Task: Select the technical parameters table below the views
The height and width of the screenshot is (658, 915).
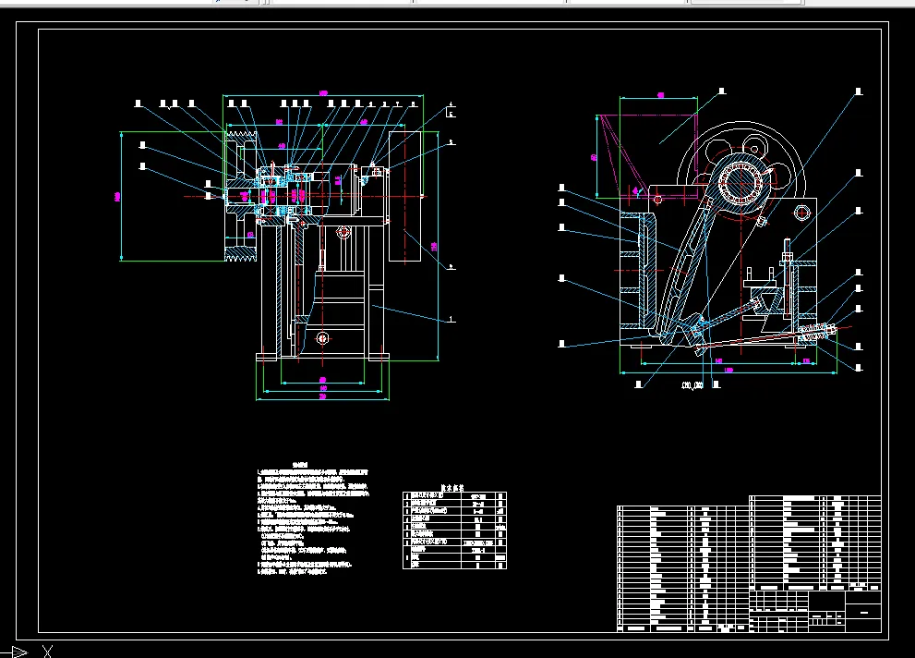Action: pos(454,530)
